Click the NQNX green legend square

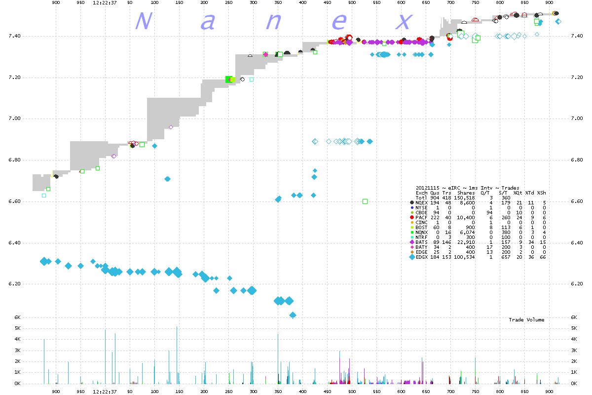tap(412, 233)
